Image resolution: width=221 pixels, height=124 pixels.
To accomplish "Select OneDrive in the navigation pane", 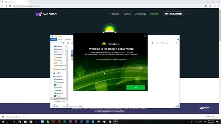I will pyautogui.click(x=58, y=73).
